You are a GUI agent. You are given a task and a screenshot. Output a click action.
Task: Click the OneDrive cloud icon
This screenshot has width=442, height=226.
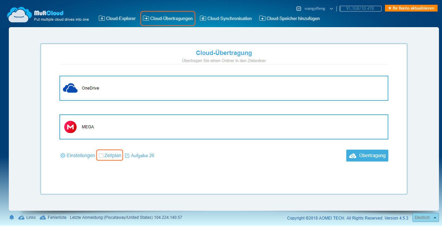click(70, 88)
